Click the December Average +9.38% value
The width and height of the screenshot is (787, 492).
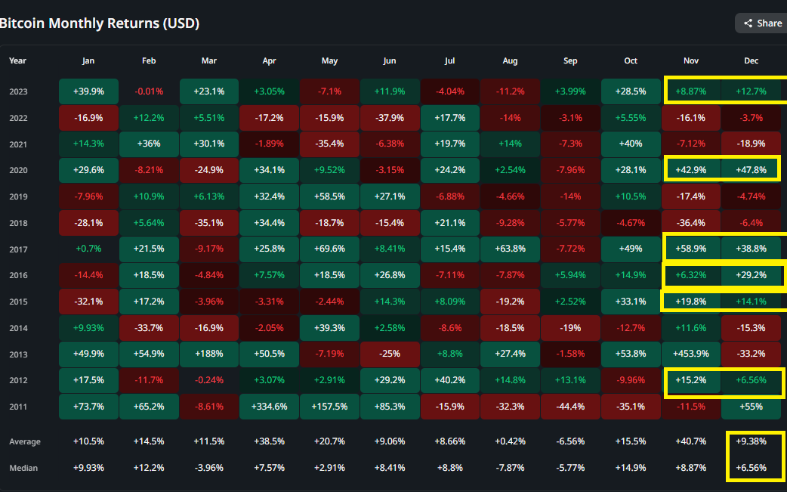[x=751, y=441]
